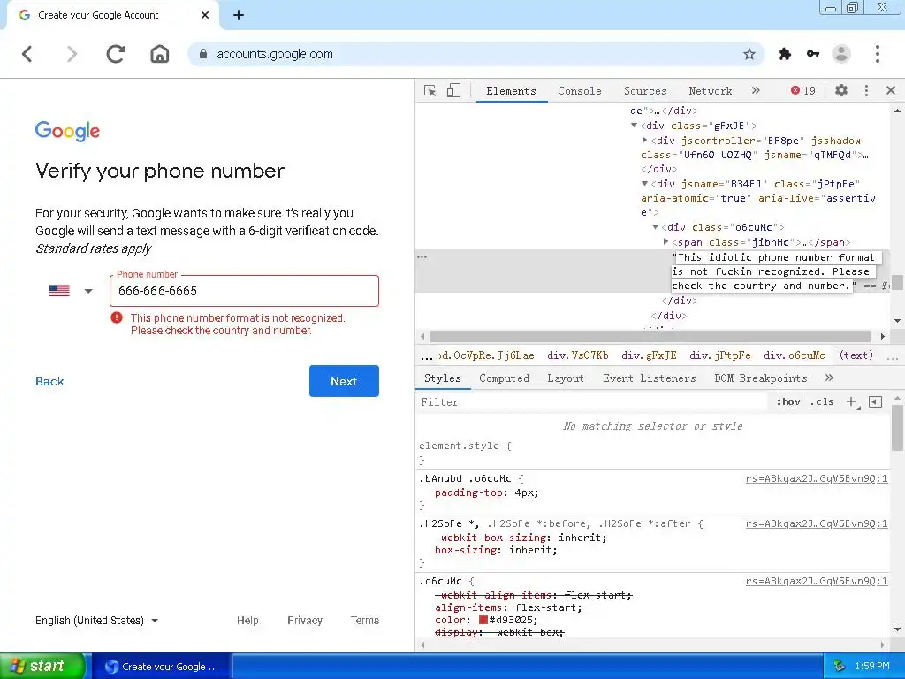The image size is (905, 679).
Task: Open the Styles pane tab
Action: [x=443, y=378]
